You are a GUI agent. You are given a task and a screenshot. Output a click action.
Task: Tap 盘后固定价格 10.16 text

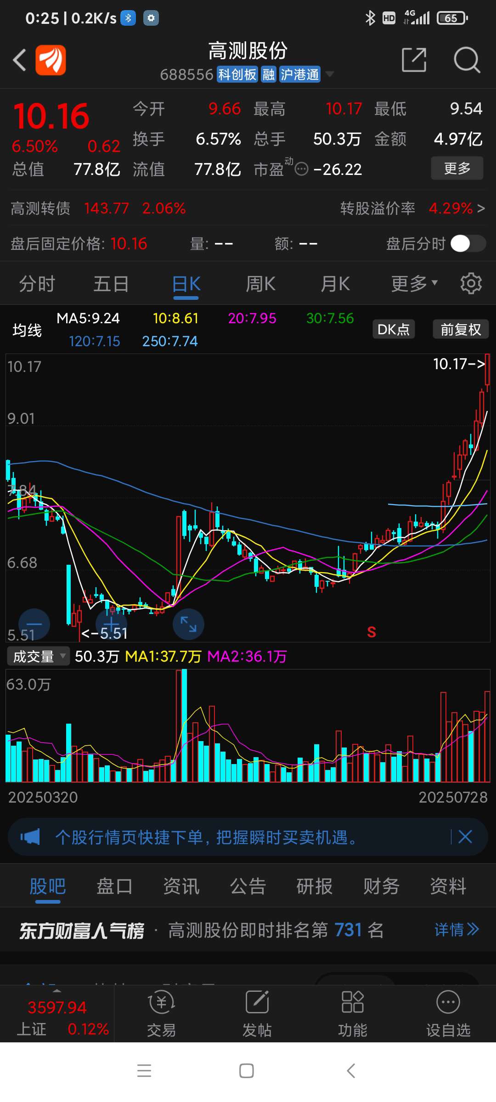pos(79,243)
